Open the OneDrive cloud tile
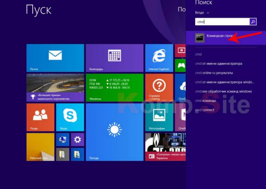 point(180,88)
